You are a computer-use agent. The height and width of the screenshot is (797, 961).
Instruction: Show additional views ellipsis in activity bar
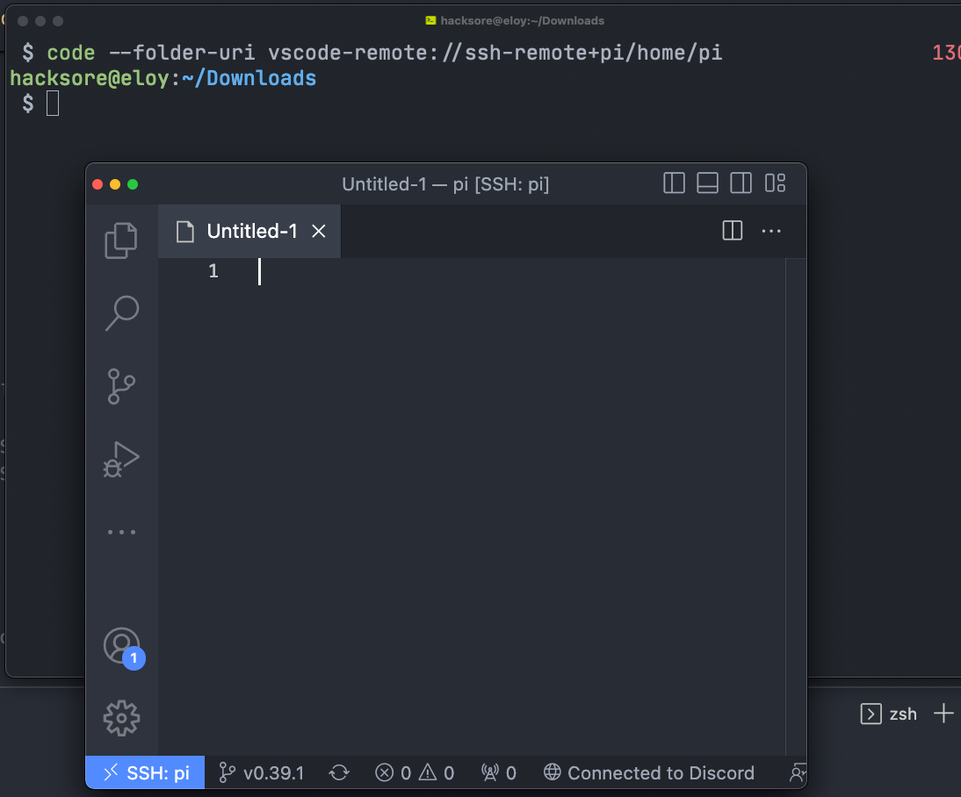click(x=121, y=532)
